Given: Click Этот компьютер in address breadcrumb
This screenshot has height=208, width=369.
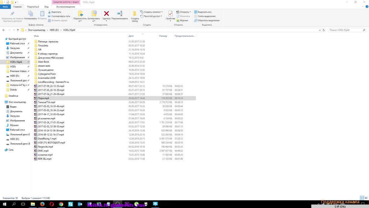Looking at the screenshot, I should pos(37,30).
